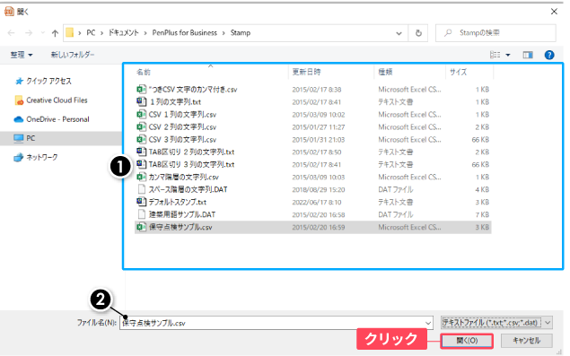Open help with the question mark
Screen dimensions: 570x356
tap(549, 55)
